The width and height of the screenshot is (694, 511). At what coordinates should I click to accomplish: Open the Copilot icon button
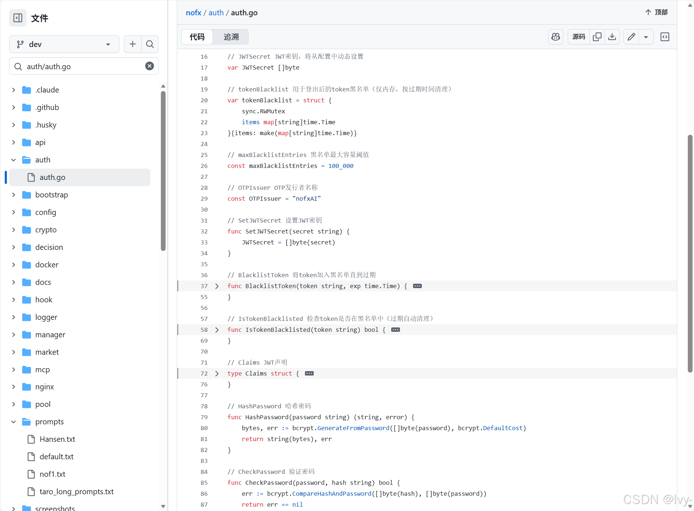click(x=555, y=37)
